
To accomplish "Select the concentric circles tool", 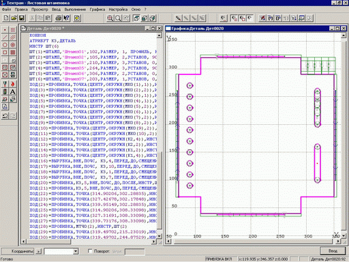I will (x=13, y=45).
